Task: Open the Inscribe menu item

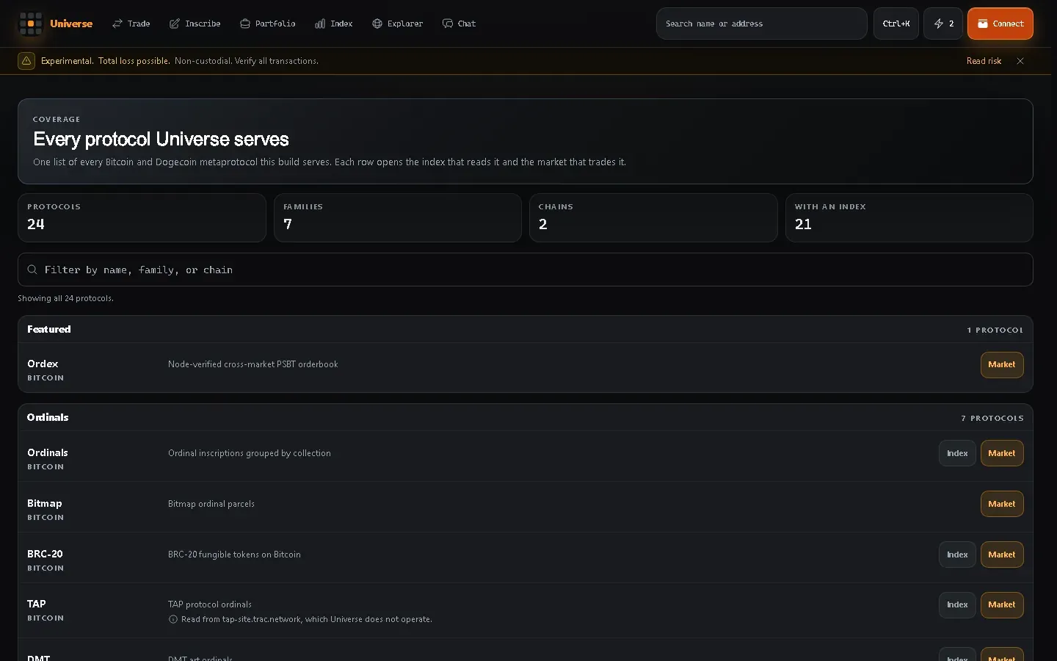Action: coord(195,24)
